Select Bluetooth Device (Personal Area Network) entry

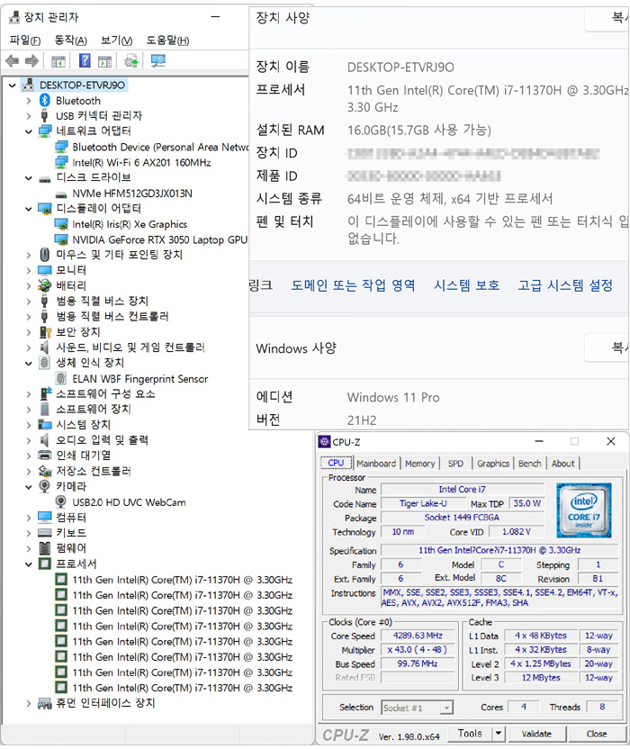tap(160, 147)
